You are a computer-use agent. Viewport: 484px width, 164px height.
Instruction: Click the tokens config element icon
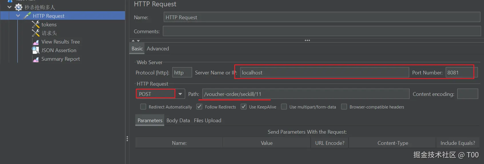[35, 25]
